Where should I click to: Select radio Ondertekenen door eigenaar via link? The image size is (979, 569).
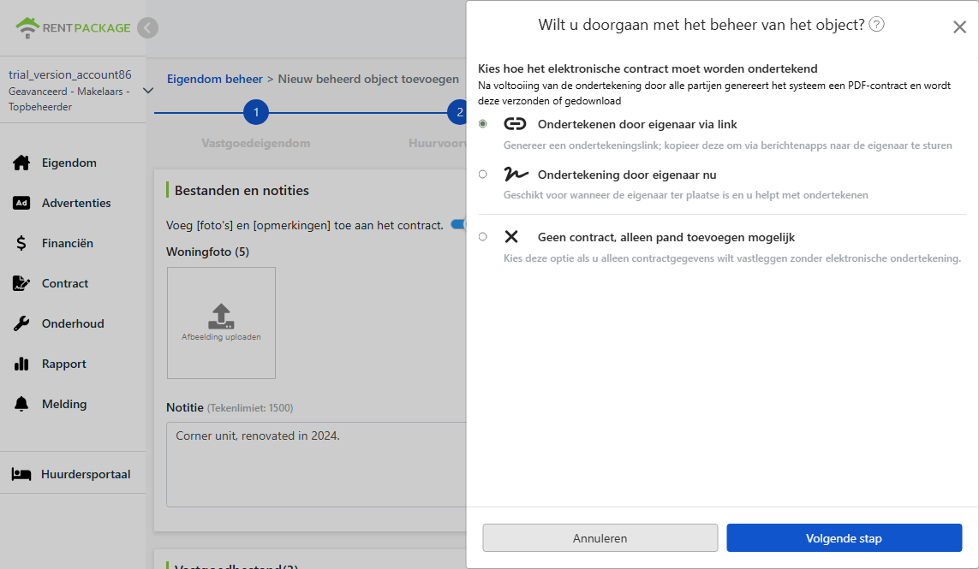[482, 123]
